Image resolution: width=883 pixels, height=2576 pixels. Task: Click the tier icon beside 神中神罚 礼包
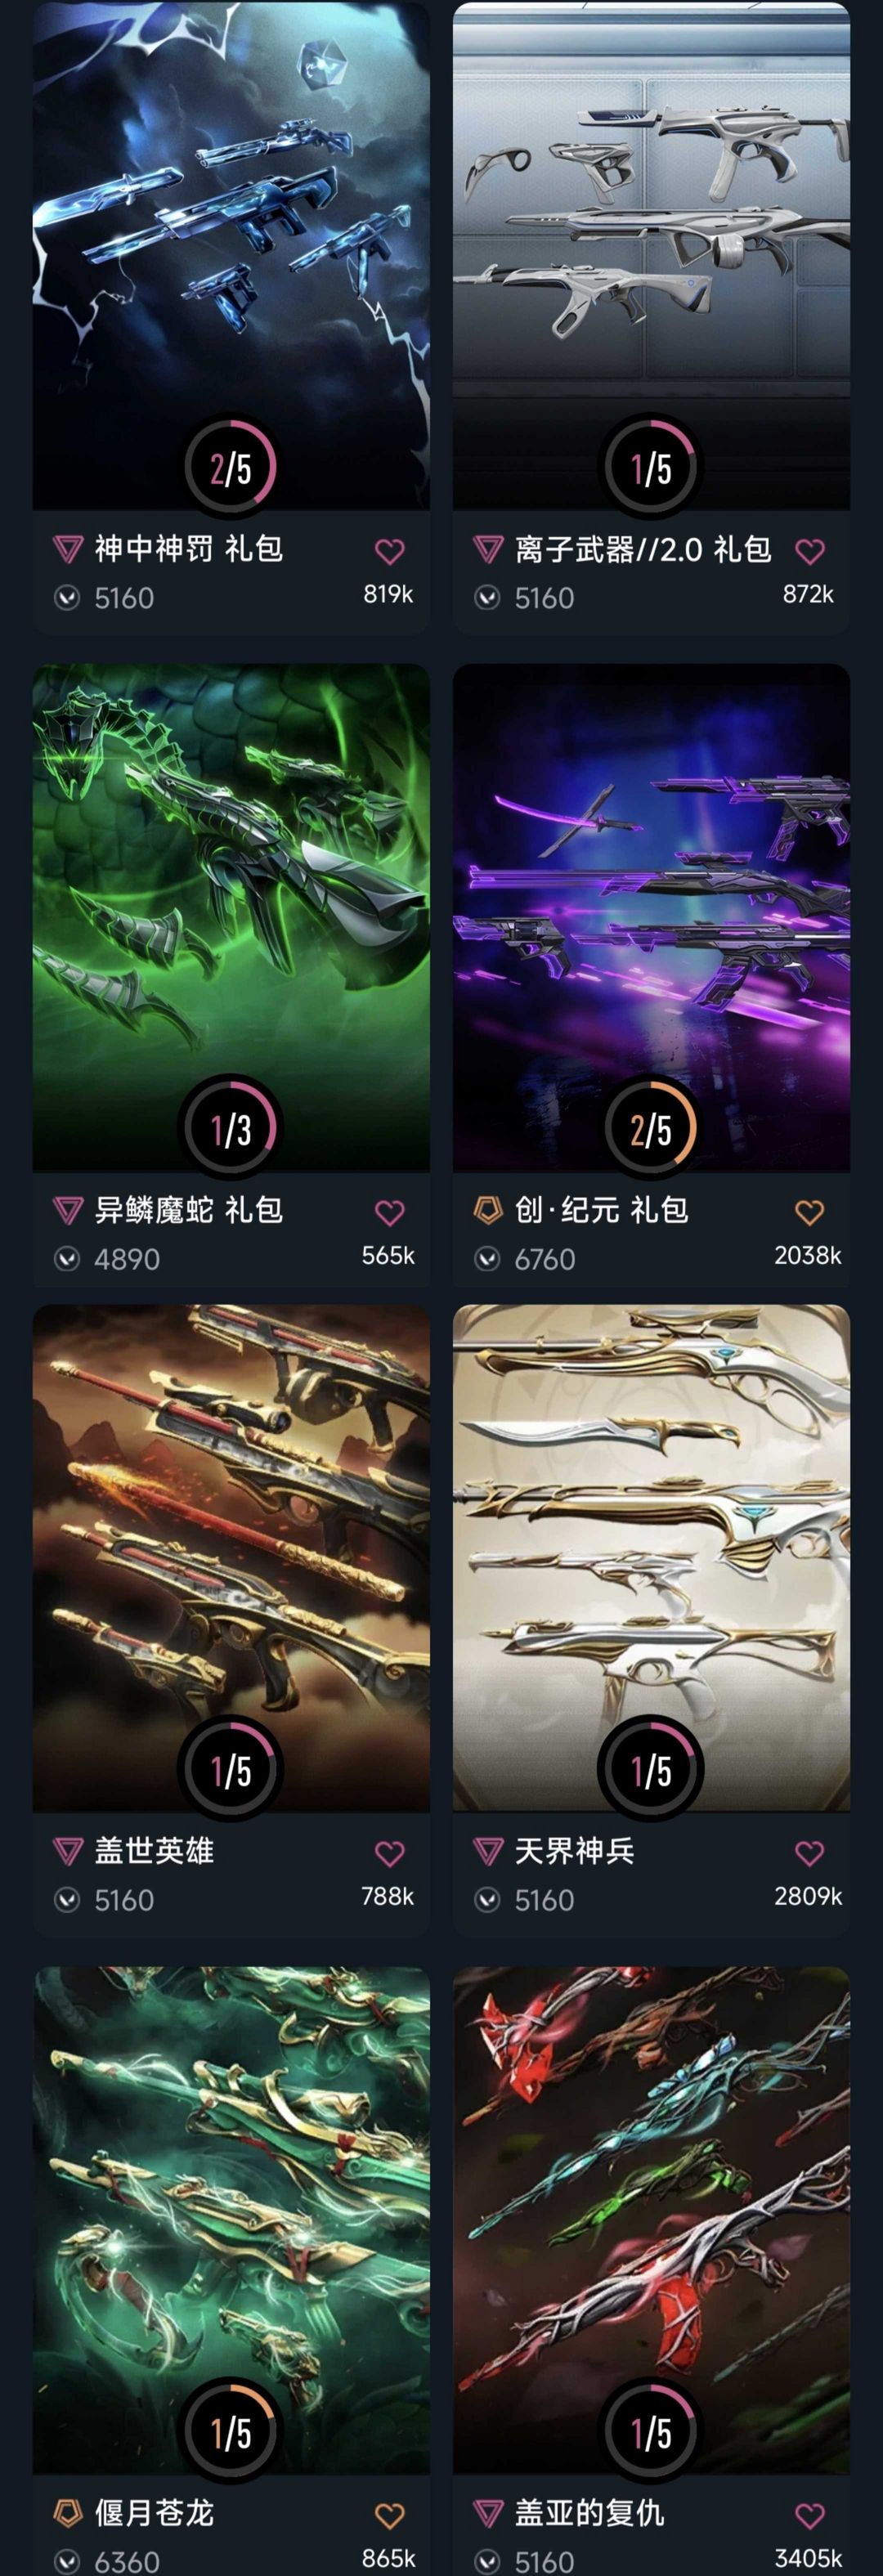(67, 549)
